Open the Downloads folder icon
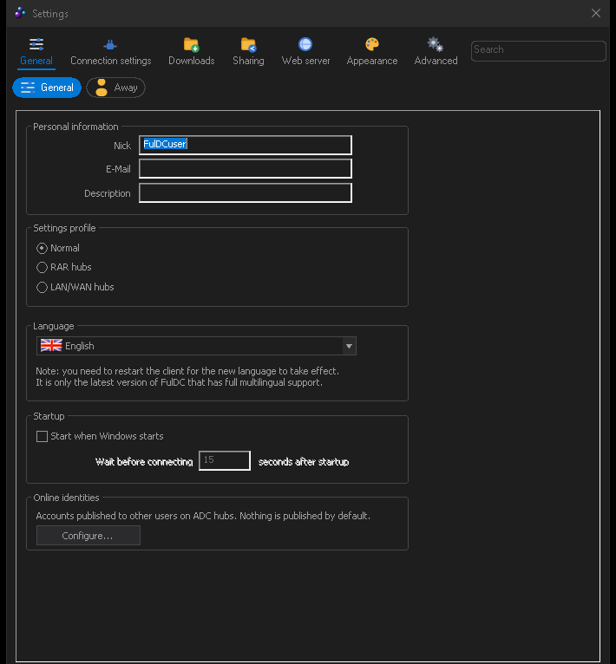The image size is (616, 664). 191,44
